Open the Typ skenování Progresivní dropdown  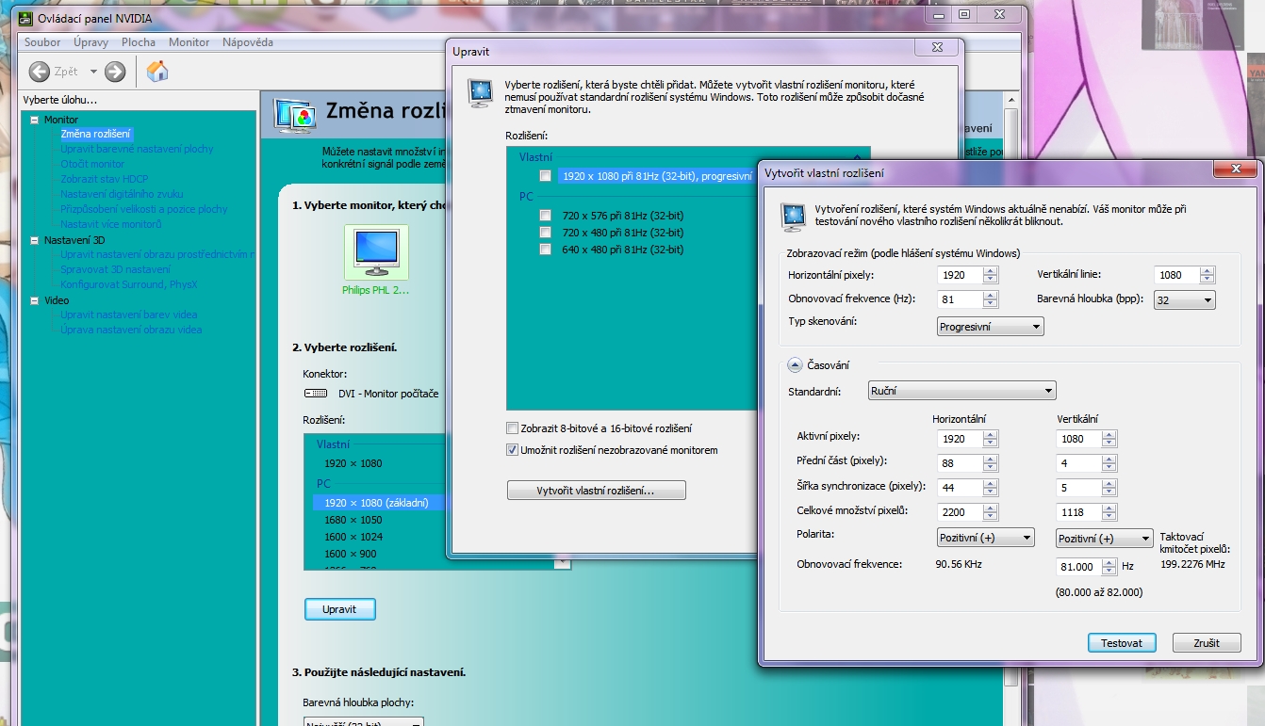pos(991,327)
